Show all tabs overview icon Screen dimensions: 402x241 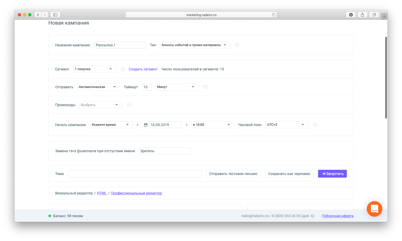click(x=374, y=15)
